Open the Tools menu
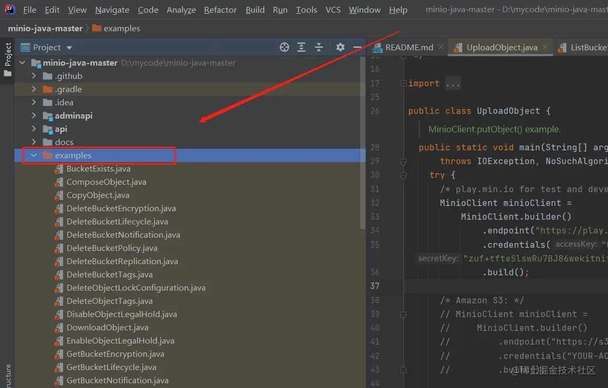The width and height of the screenshot is (608, 388). tap(306, 10)
